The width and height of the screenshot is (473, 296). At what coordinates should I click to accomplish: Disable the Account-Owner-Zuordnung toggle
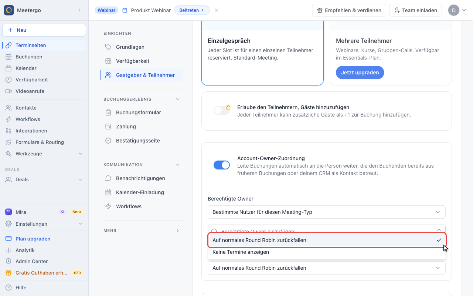[x=222, y=165]
